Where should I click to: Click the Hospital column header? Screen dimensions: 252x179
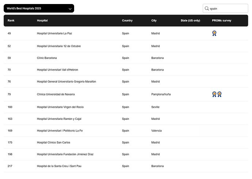click(x=42, y=20)
